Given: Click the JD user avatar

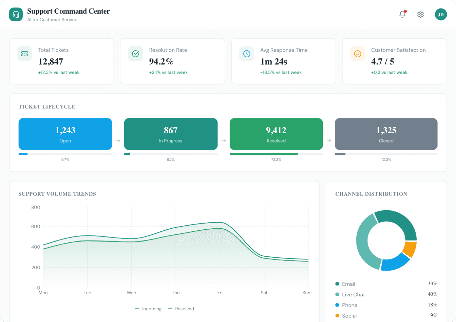Looking at the screenshot, I should [x=441, y=14].
